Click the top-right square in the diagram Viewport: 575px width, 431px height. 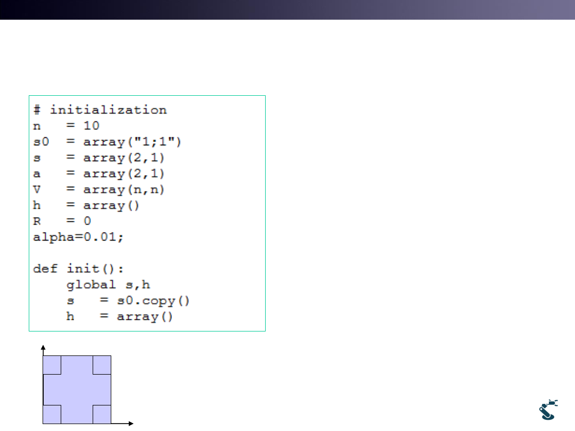[x=102, y=365]
